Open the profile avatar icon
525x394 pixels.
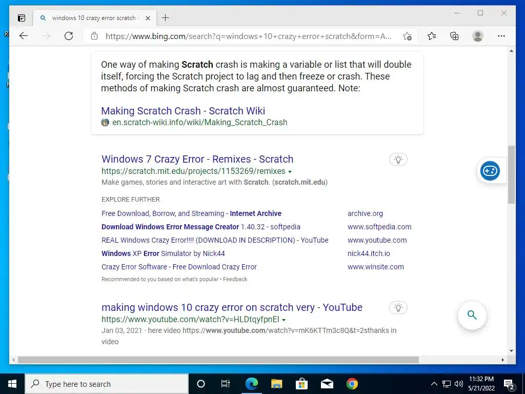(x=478, y=36)
